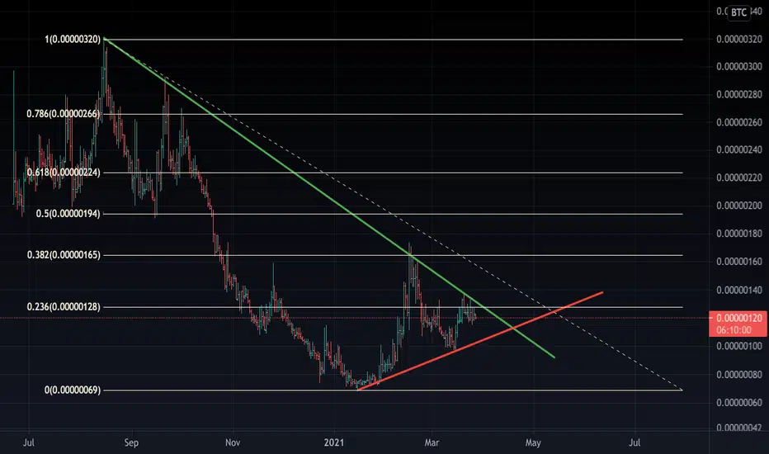Screen dimensions: 769x454
Task: Click the price axis value 0.00000160
Action: [x=739, y=262]
